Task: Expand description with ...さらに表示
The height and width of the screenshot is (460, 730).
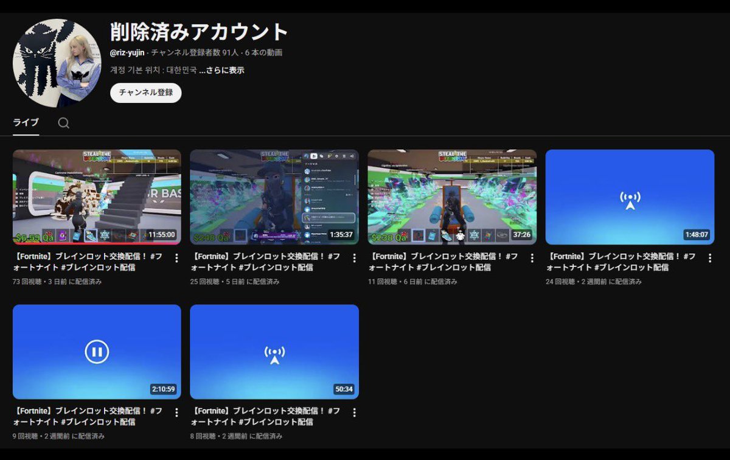Action: 221,70
